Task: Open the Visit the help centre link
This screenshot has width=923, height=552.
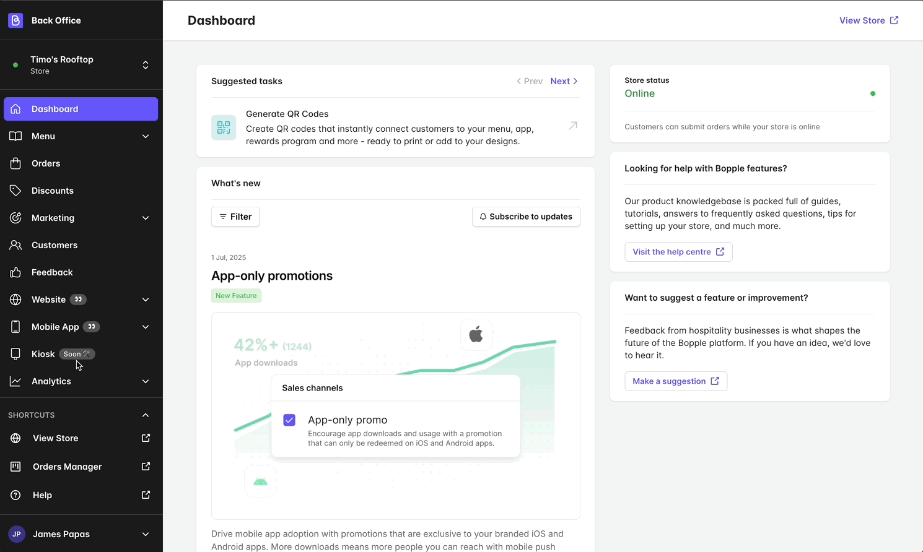Action: tap(678, 252)
